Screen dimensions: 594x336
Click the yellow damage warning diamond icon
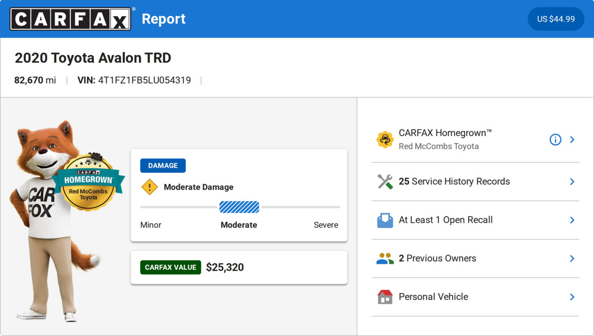point(149,187)
